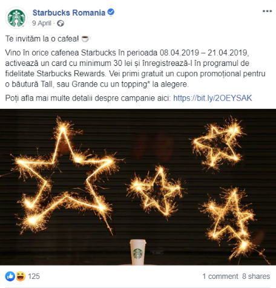Viewport: 276px width, 288px height.
Task: View the 125 reactions count
Action: pos(34,276)
